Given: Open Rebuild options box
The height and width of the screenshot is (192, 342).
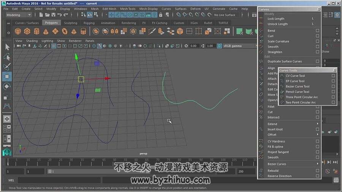Looking at the screenshot, I should tap(317, 170).
